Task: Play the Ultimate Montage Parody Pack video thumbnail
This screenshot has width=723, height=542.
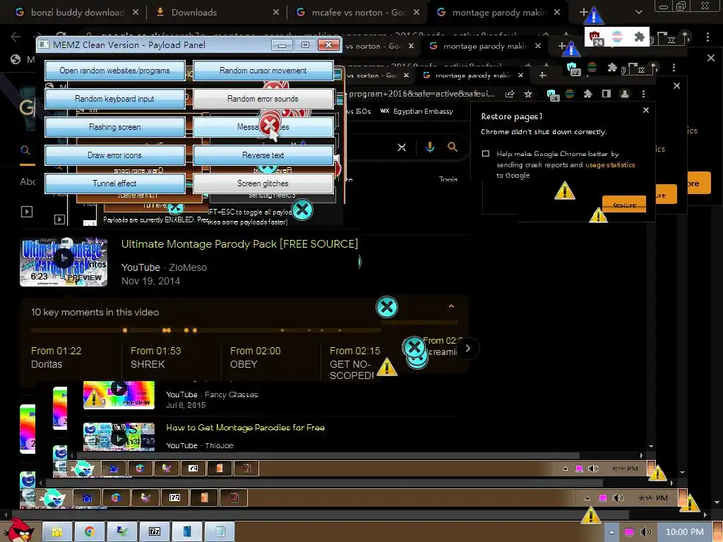Action: (64, 263)
